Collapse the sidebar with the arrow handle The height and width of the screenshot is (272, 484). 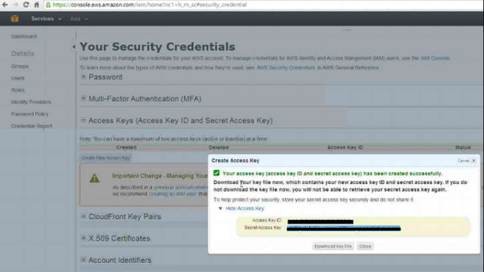click(73, 47)
